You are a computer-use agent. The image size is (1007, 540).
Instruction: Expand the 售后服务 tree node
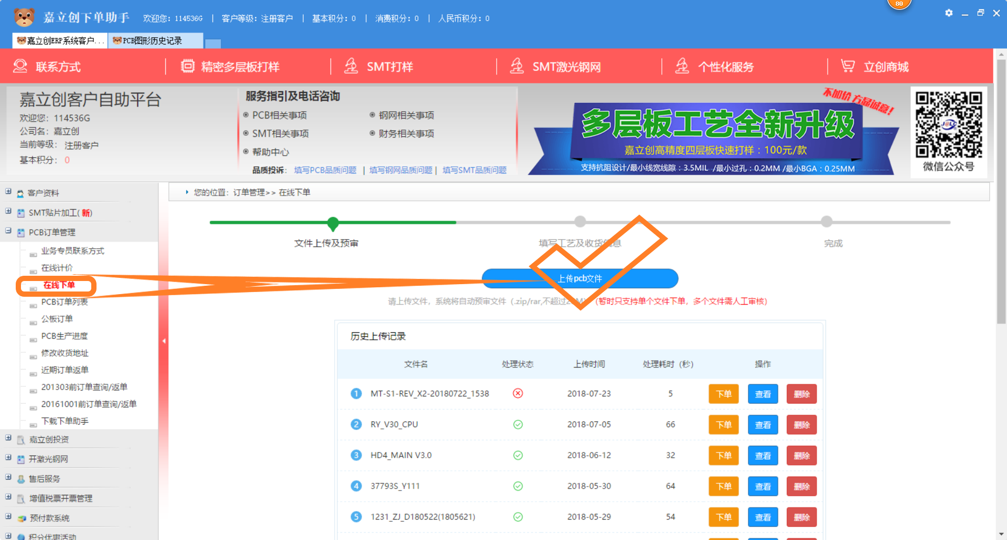8,478
